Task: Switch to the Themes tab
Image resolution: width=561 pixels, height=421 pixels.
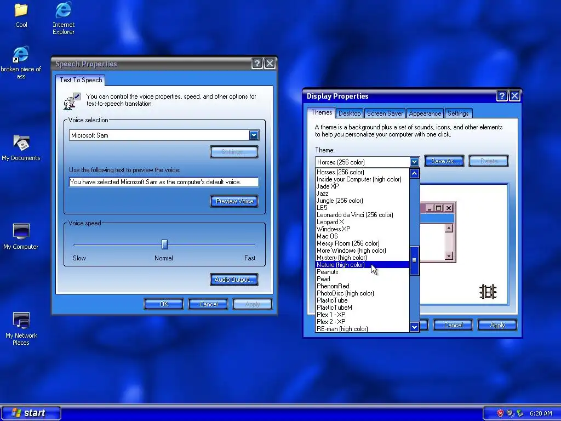Action: pos(321,112)
